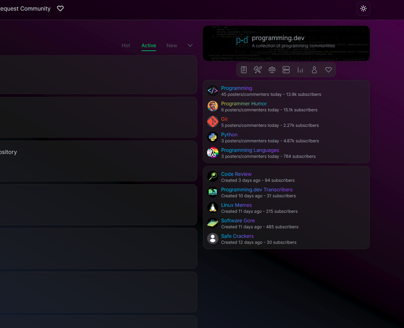Go to the Code Review community
The image size is (404, 328).
pos(236,174)
